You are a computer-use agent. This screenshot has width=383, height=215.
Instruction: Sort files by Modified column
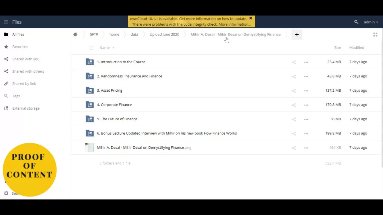coord(357,47)
